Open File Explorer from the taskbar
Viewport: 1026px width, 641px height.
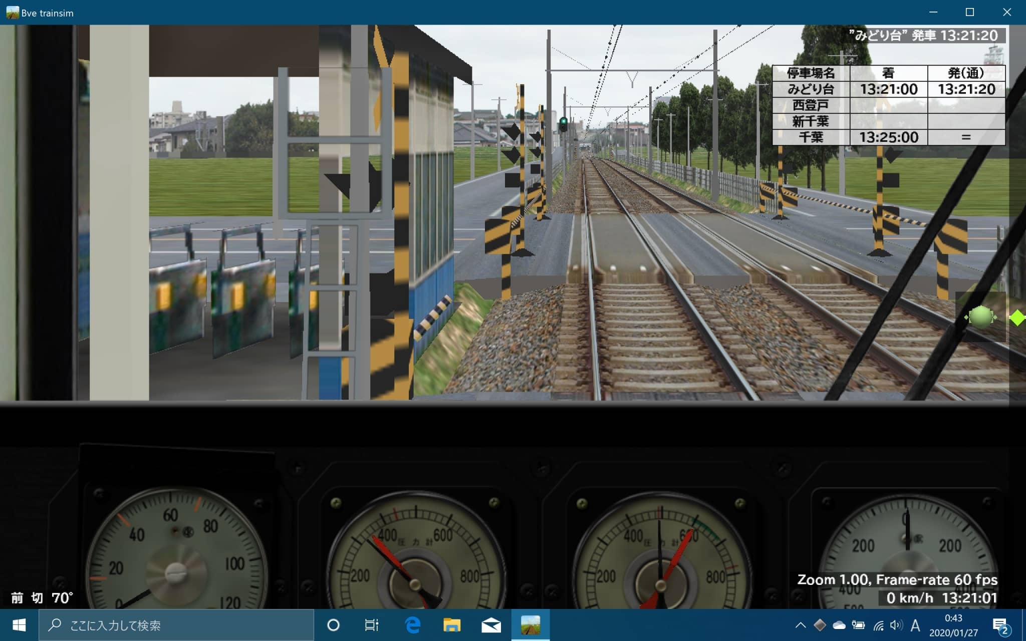451,625
